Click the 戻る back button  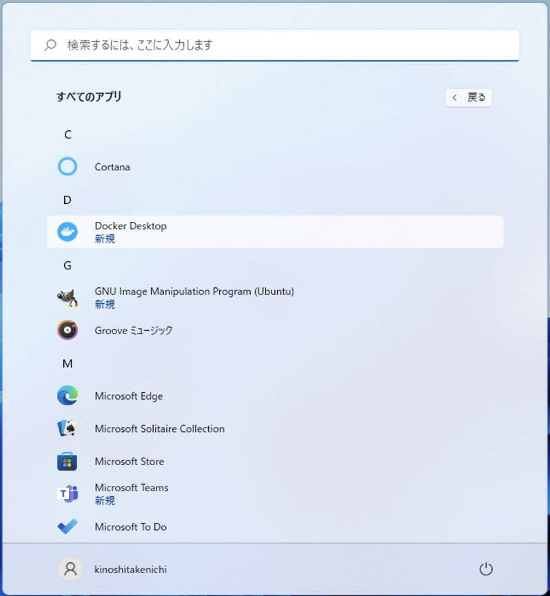point(468,98)
